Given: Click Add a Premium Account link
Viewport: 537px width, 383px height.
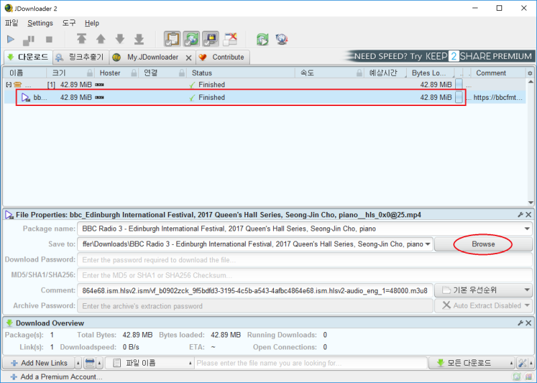Looking at the screenshot, I should click(x=56, y=377).
